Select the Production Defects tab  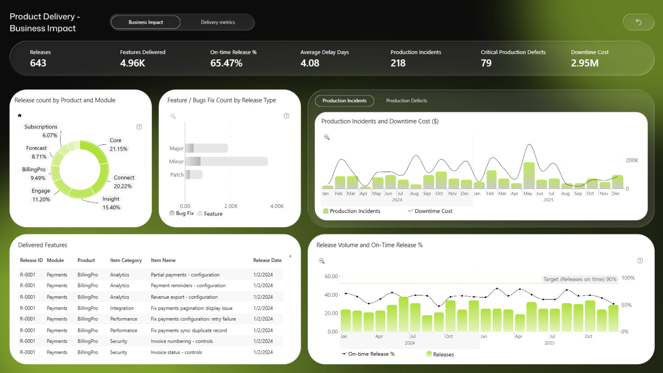(x=406, y=101)
